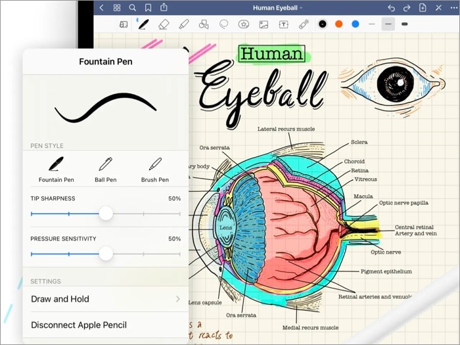Click the Tip Sharpness slider handle
The image size is (460, 345).
[106, 214]
